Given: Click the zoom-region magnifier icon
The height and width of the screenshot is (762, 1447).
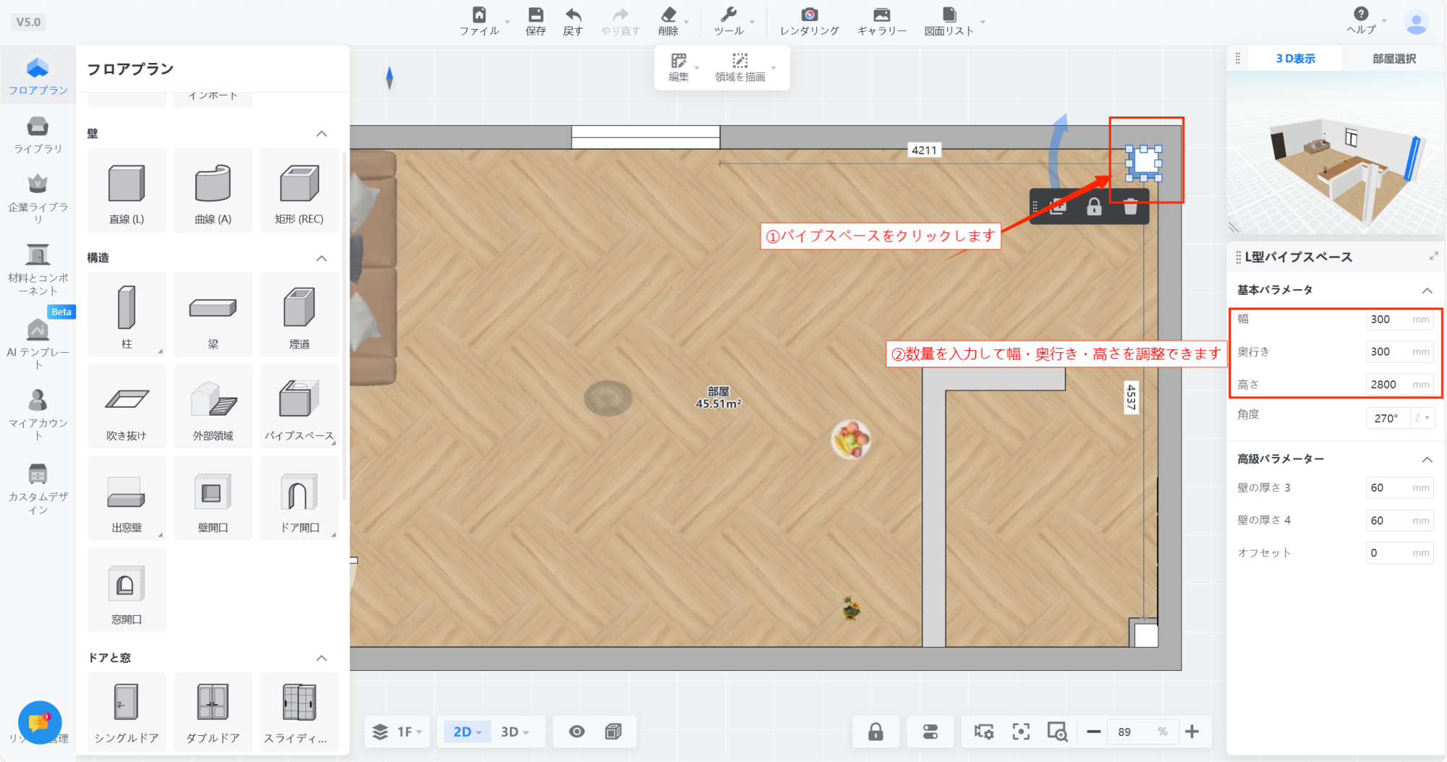Looking at the screenshot, I should tap(1057, 732).
